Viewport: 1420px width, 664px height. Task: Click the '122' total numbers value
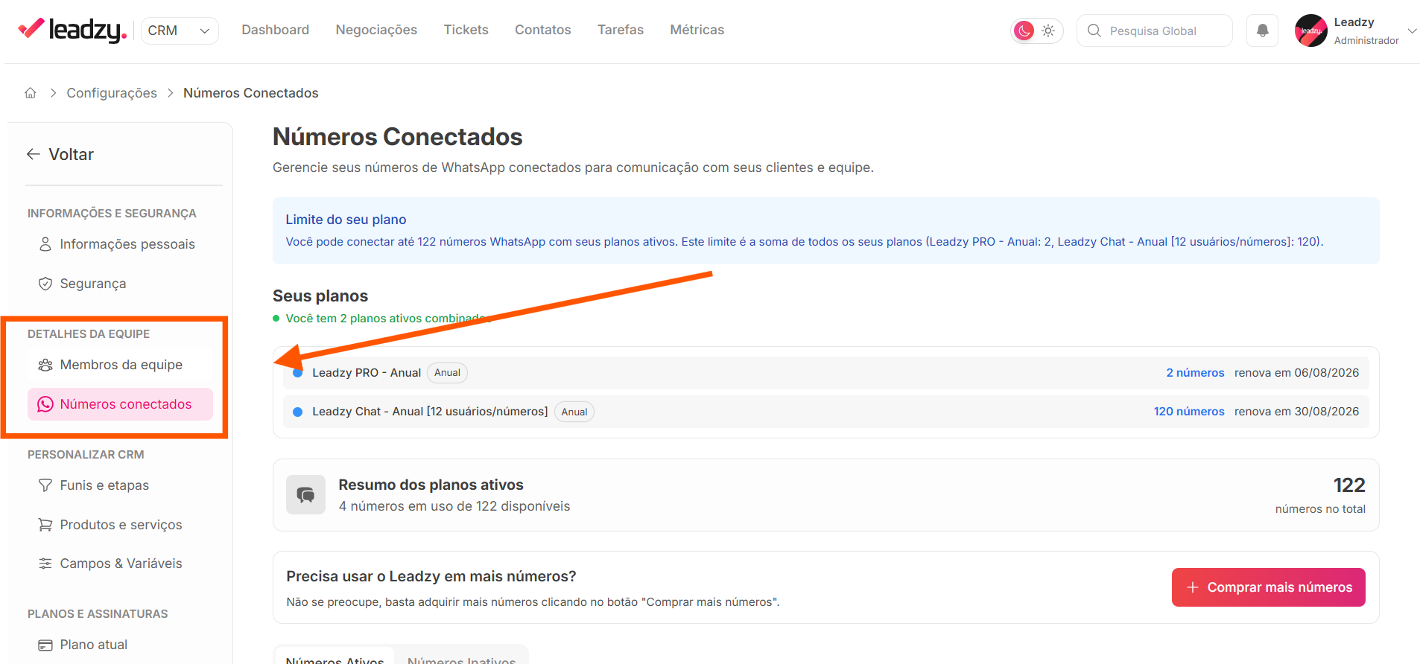coord(1349,485)
